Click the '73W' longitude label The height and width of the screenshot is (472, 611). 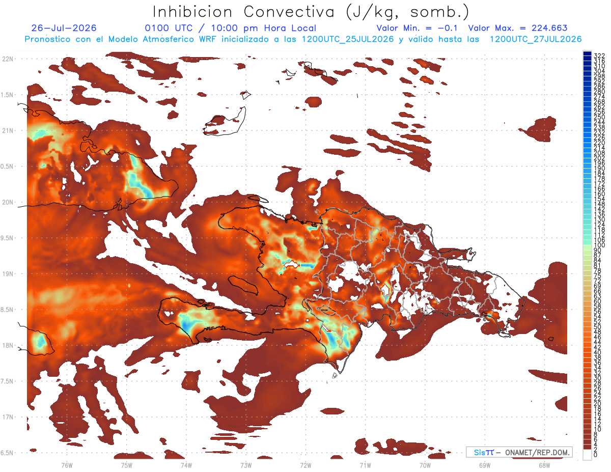[x=246, y=465]
